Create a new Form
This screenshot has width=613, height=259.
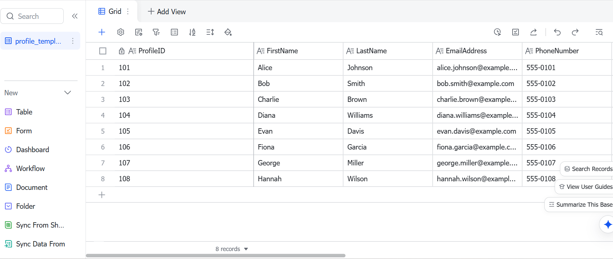(x=24, y=131)
